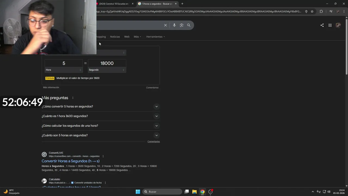Click the Chrome icon in the taskbar
348x196 pixels.
click(202, 192)
